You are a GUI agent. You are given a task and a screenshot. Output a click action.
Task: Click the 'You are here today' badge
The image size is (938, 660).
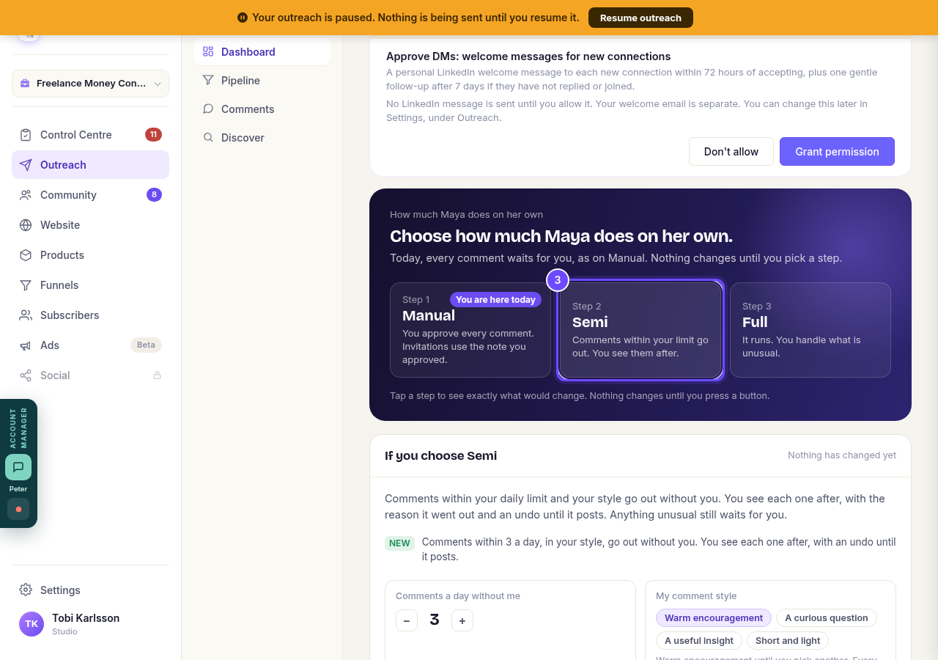coord(495,299)
